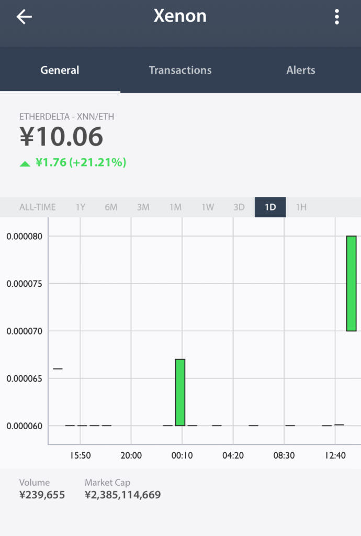Click the green up-triangle price change icon
Viewport: 361px width, 536px height.
(25, 163)
